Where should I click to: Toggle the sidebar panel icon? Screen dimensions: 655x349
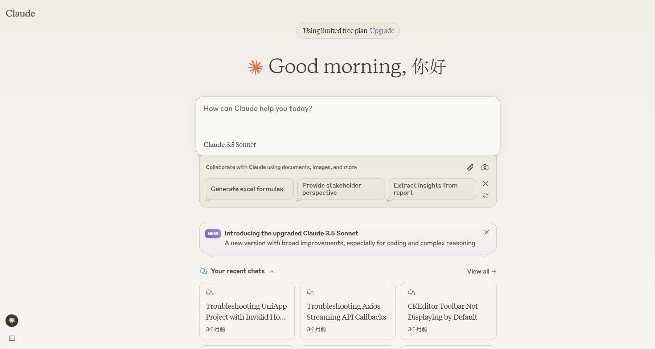pos(12,338)
